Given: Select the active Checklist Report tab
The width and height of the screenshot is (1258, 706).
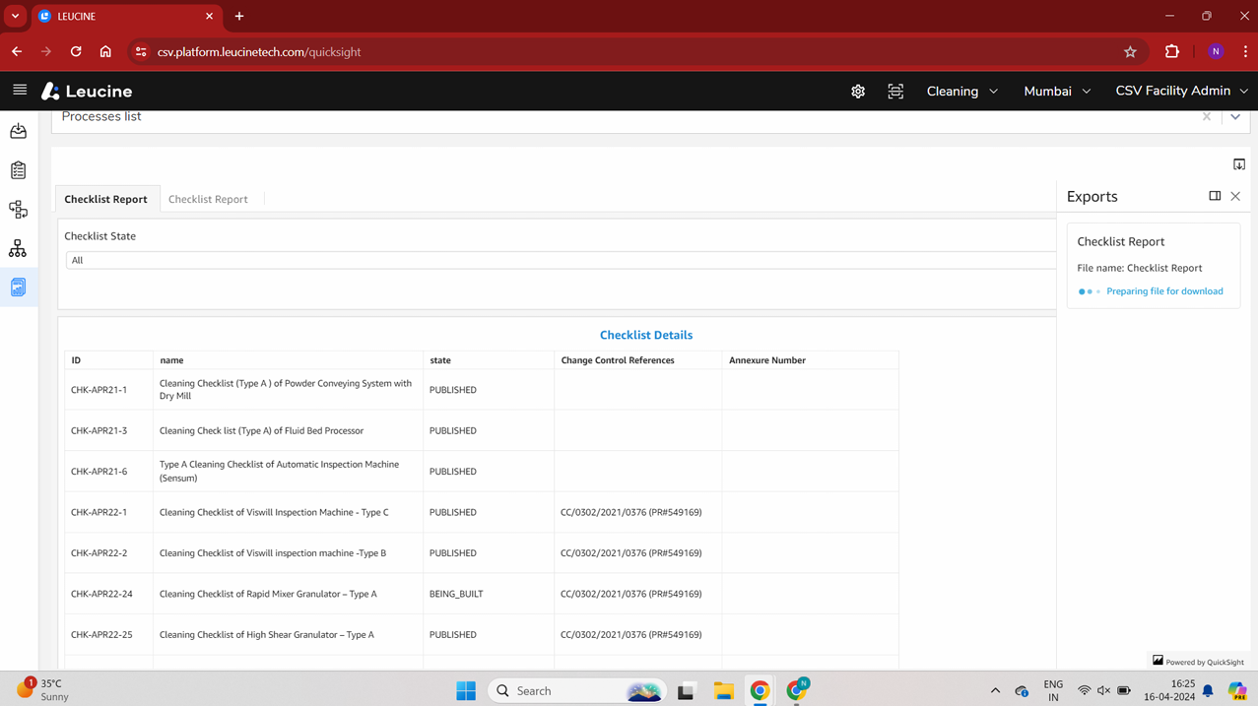Looking at the screenshot, I should pyautogui.click(x=106, y=199).
